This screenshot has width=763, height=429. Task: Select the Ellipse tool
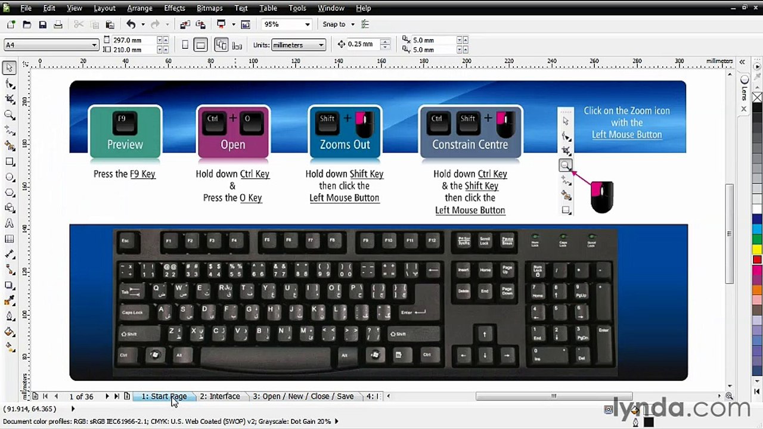(x=9, y=177)
